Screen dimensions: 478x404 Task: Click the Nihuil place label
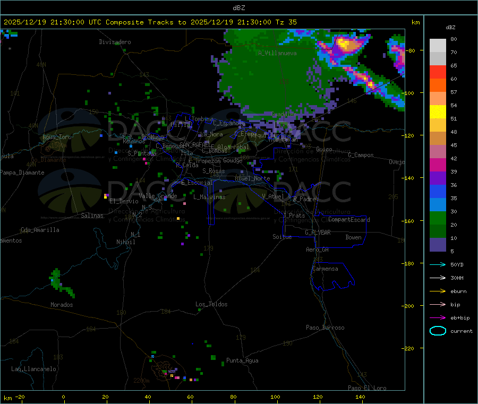(125, 242)
